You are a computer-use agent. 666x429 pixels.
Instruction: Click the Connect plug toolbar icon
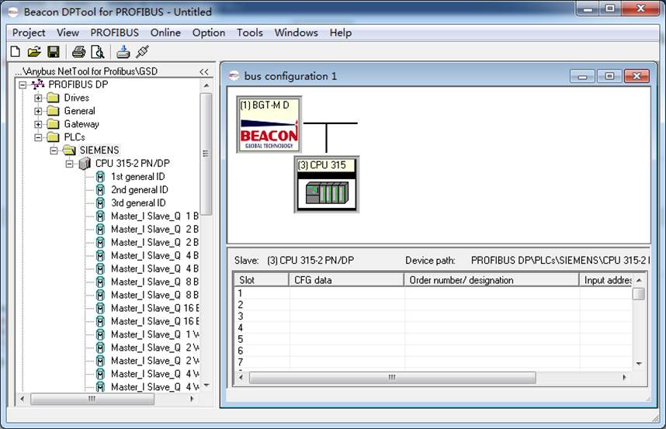[142, 52]
